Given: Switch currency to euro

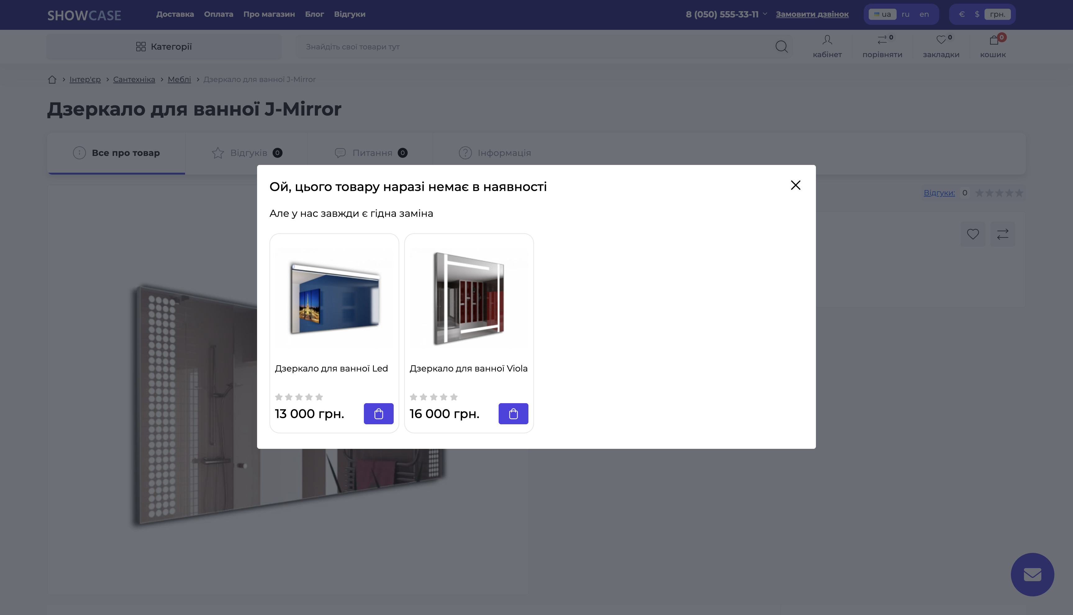Looking at the screenshot, I should 961,14.
